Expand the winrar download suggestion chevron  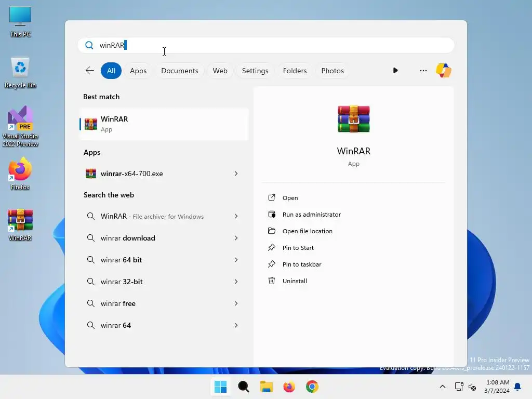[x=236, y=238]
